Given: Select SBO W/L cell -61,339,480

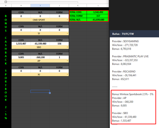Looking at the screenshot, I should click(x=40, y=44).
